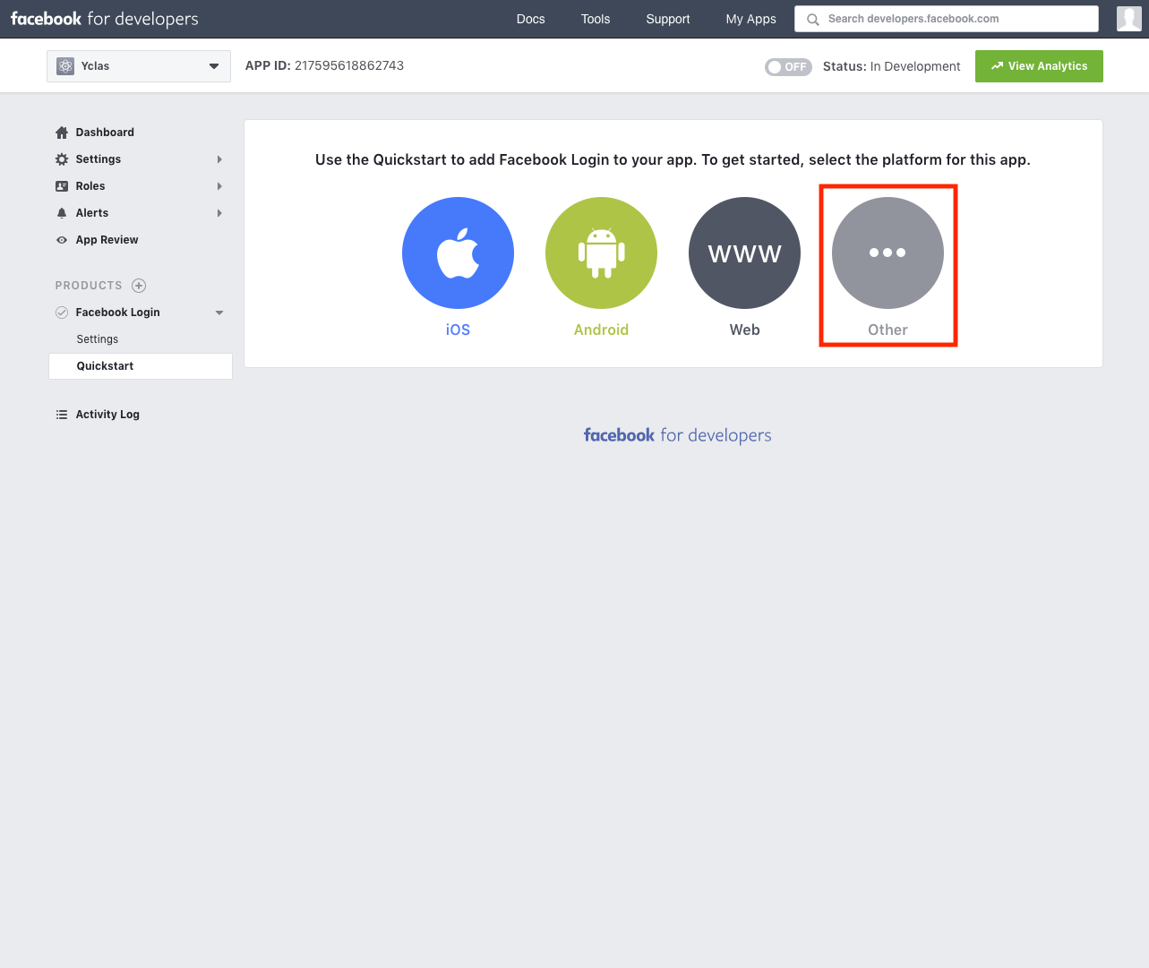This screenshot has width=1149, height=968.
Task: Expand the Settings sidebar section
Action: coord(219,158)
